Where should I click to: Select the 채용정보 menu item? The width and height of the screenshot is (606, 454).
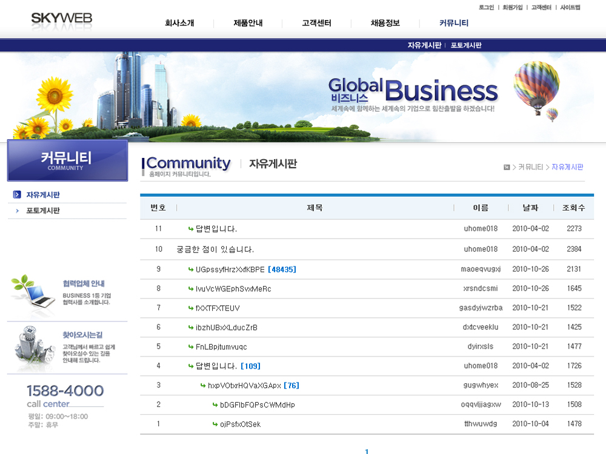coord(385,24)
